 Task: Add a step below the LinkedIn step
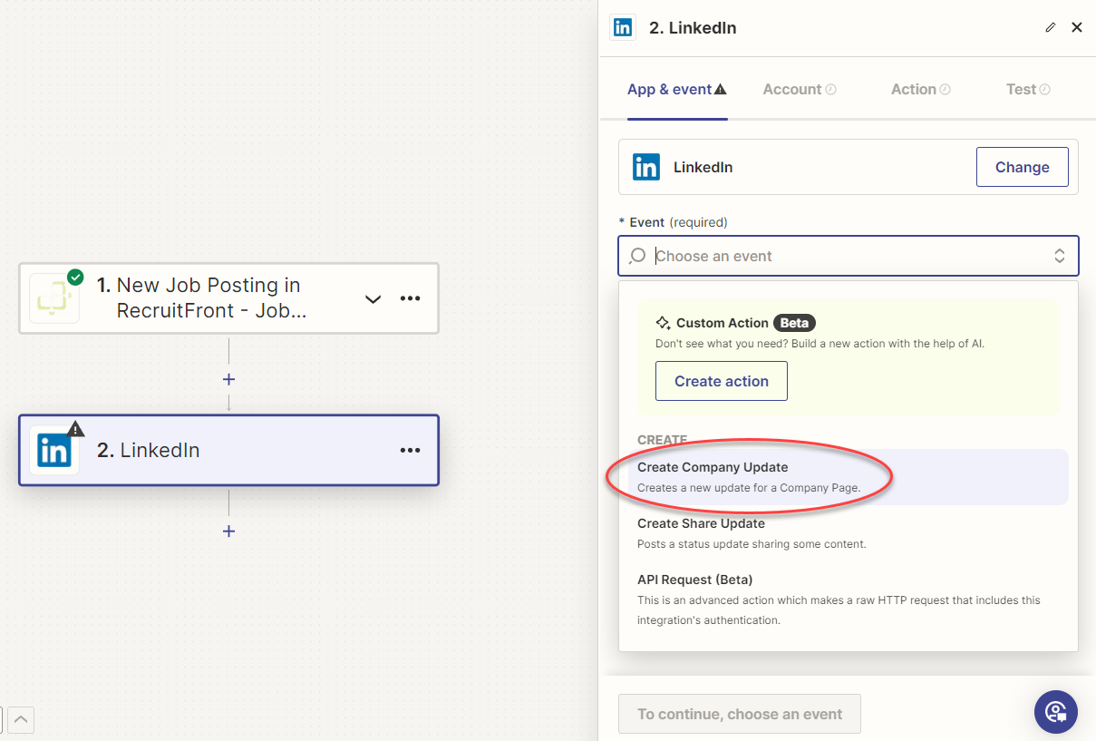[228, 531]
